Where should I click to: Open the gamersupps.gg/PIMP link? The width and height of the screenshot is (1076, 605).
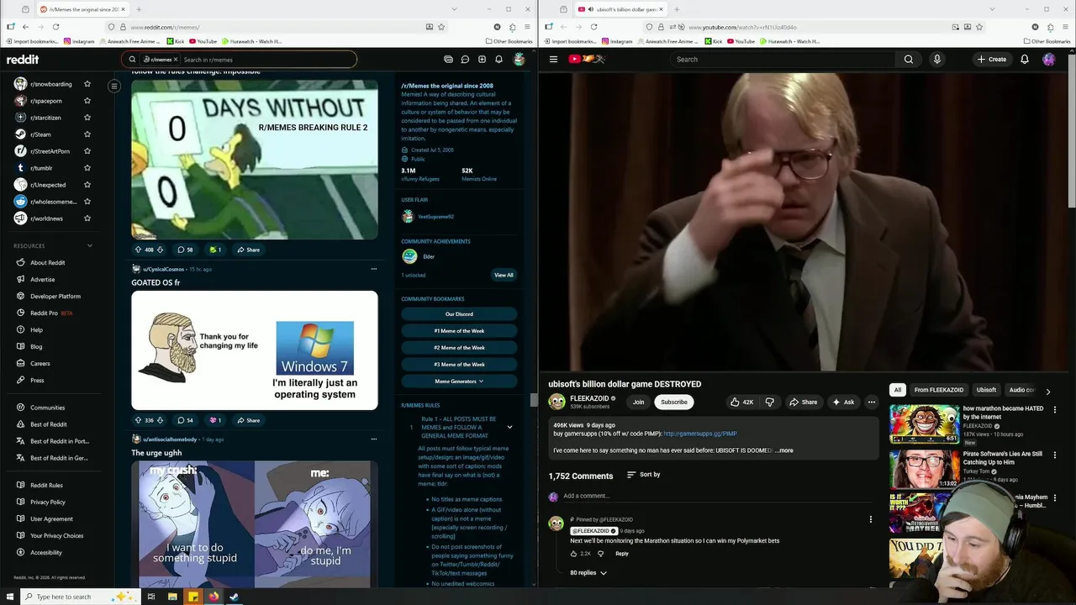point(699,434)
